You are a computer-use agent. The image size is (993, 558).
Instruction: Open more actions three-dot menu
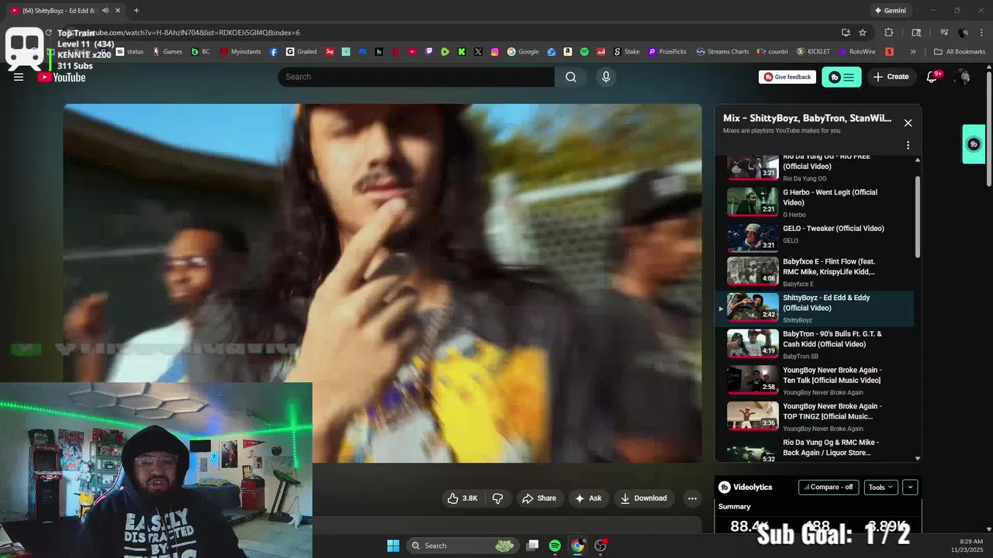coord(692,498)
